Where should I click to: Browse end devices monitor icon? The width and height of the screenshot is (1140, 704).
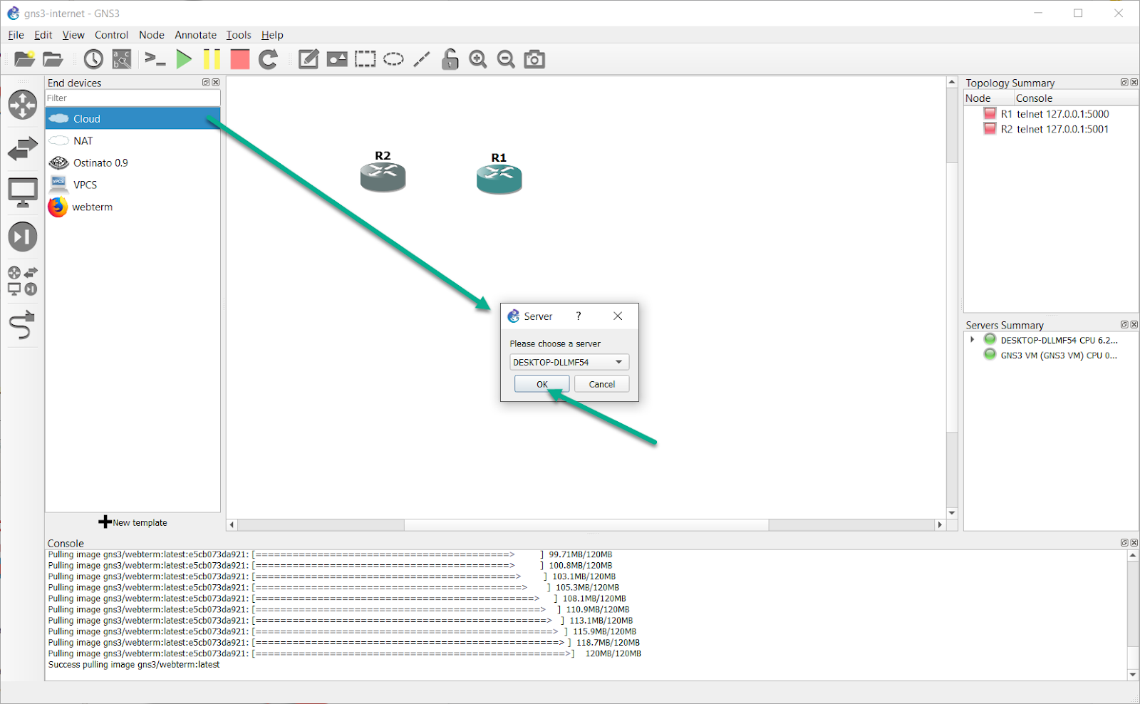coord(23,193)
